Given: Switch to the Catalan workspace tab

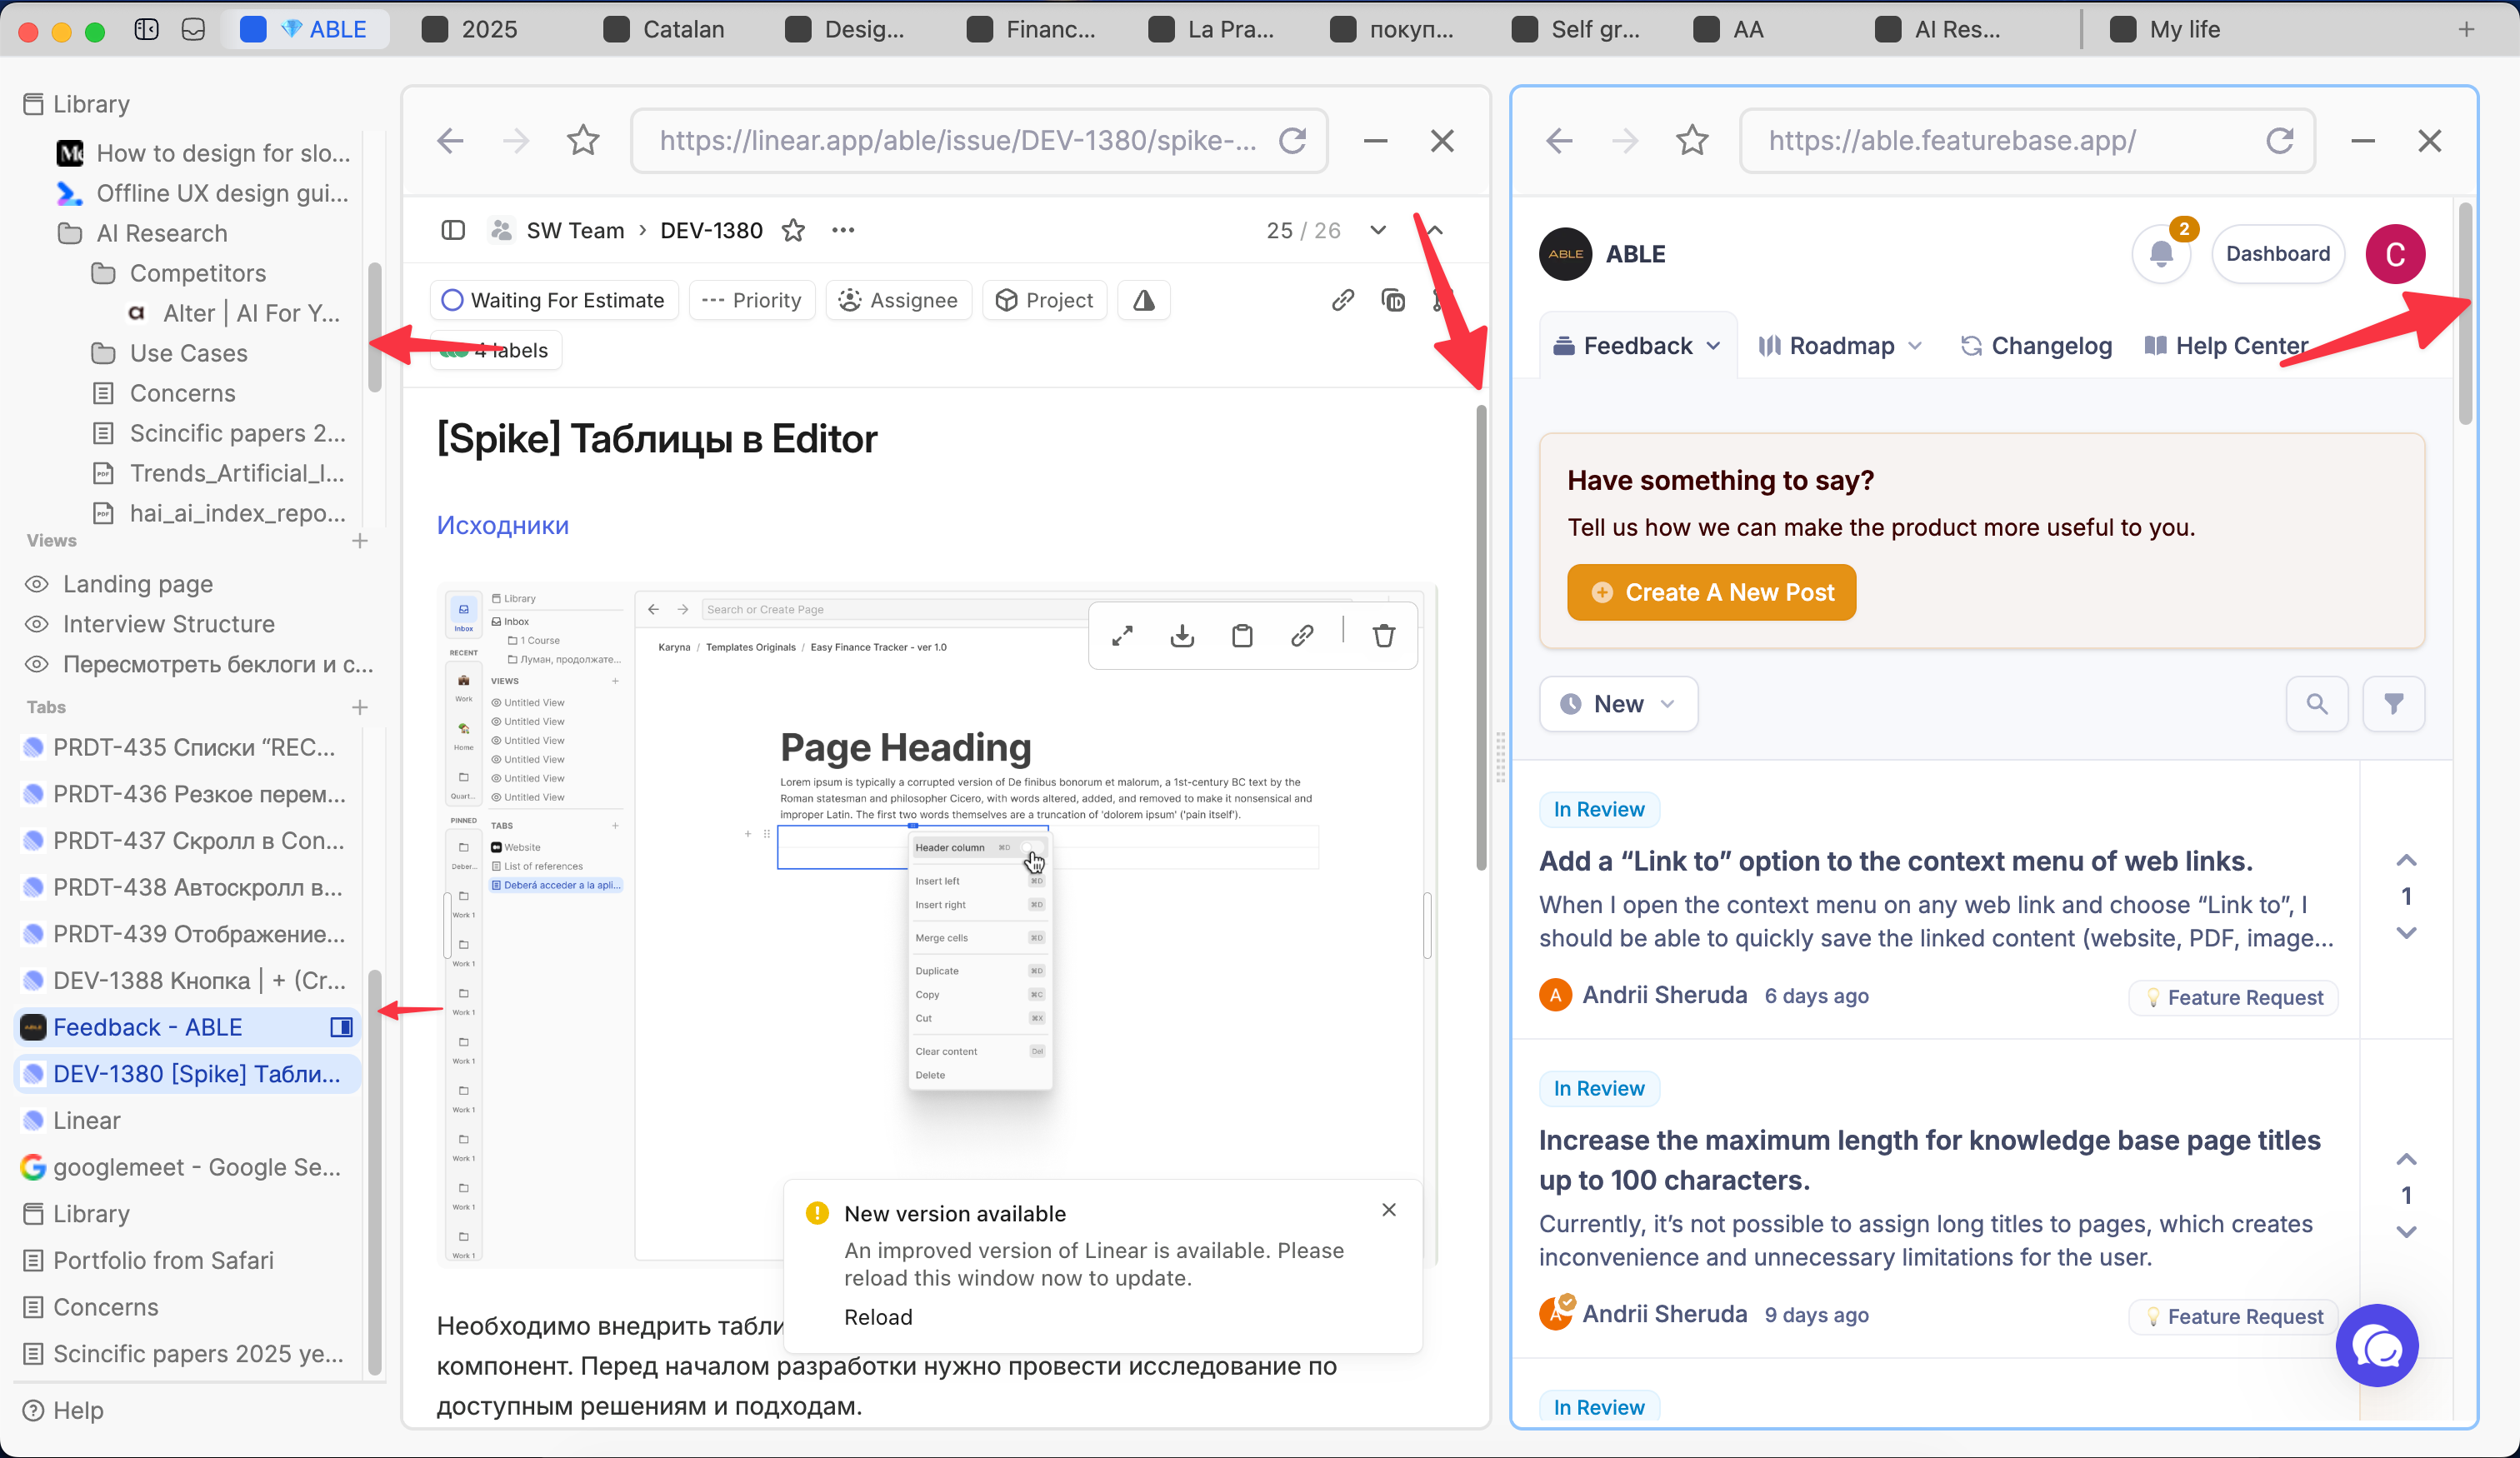Looking at the screenshot, I should [x=665, y=29].
